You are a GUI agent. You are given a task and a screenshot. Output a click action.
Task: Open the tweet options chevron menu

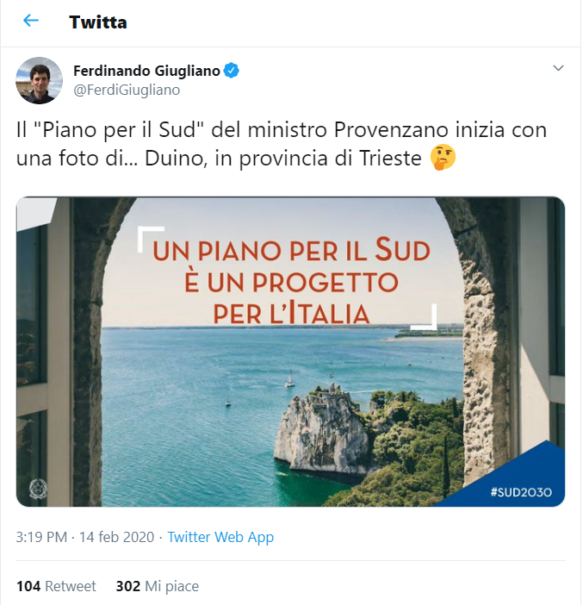[558, 68]
